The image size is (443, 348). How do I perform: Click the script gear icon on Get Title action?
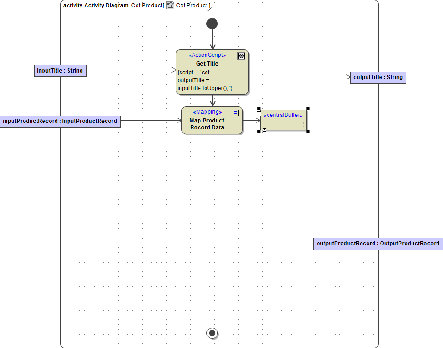pyautogui.click(x=241, y=56)
